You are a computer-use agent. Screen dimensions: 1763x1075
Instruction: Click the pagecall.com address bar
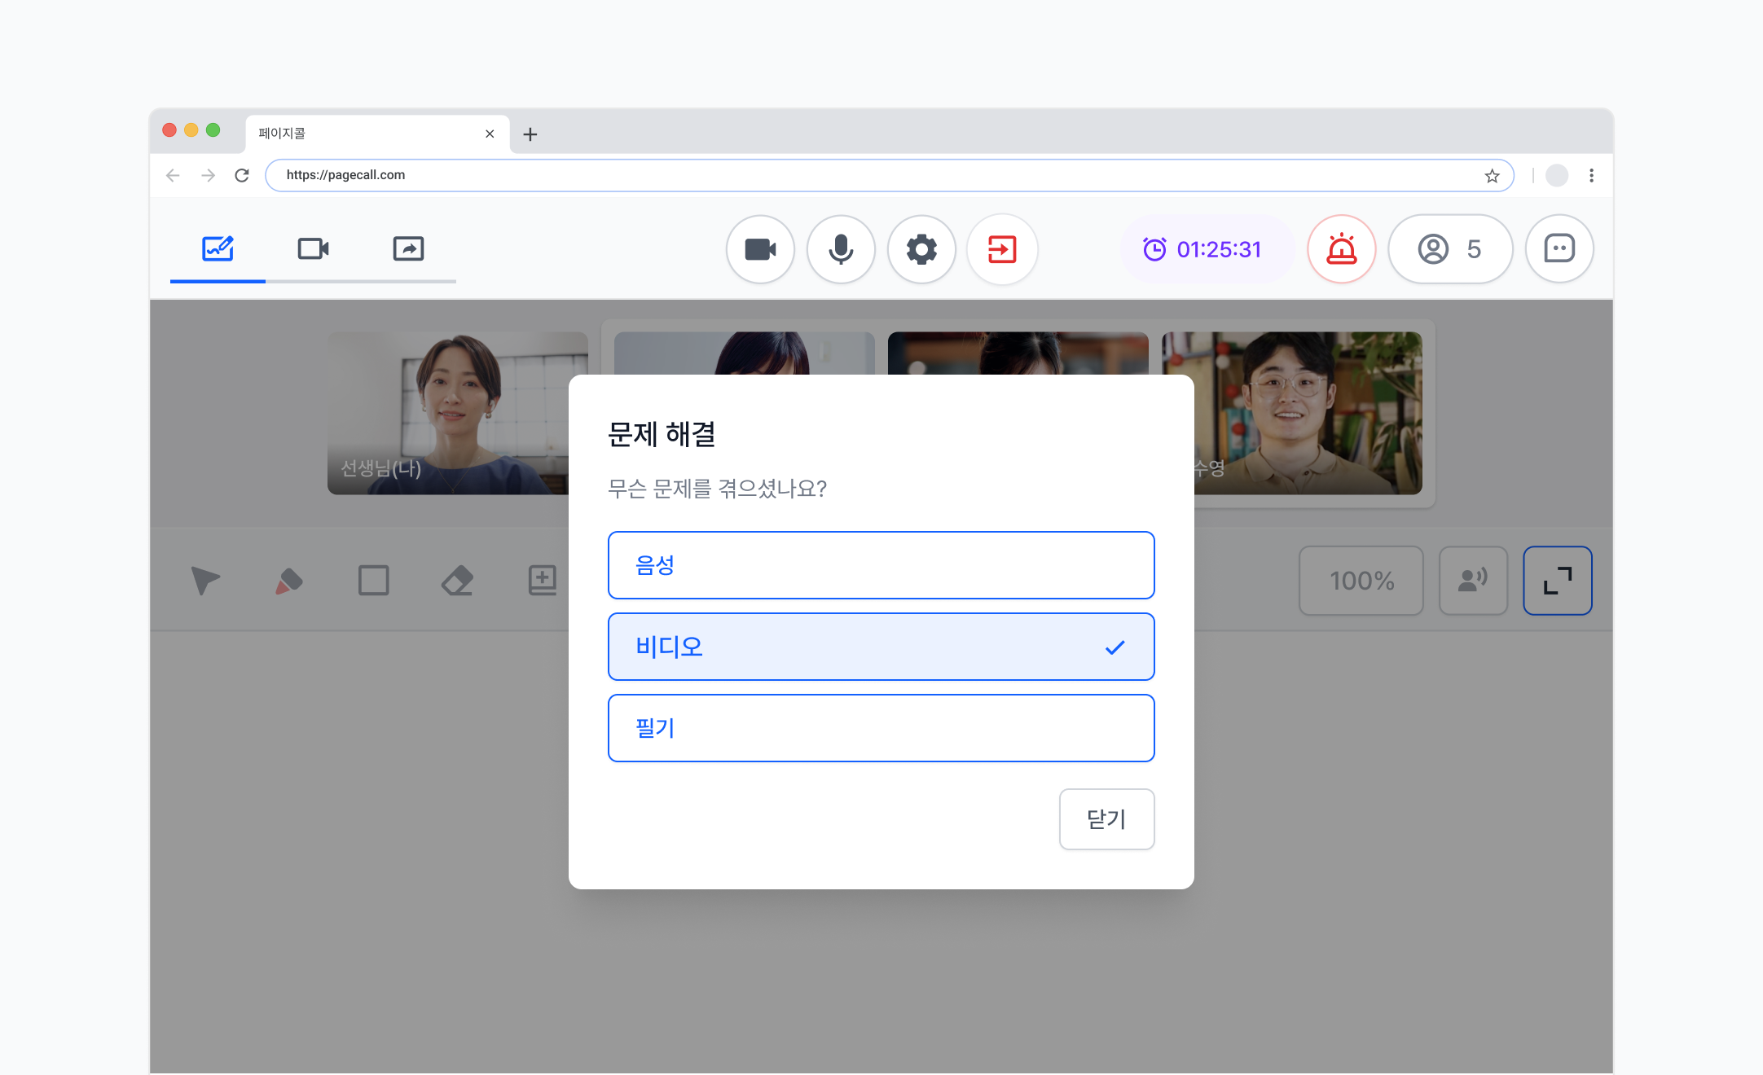pyautogui.click(x=880, y=175)
